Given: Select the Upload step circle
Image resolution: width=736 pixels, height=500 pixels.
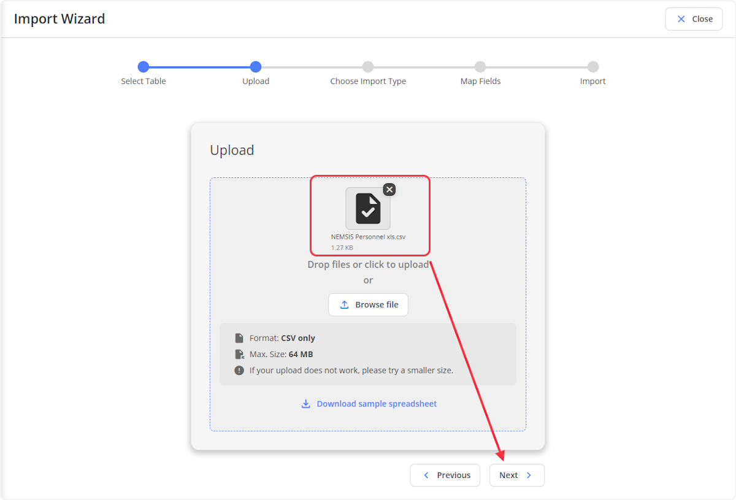Looking at the screenshot, I should pos(256,67).
